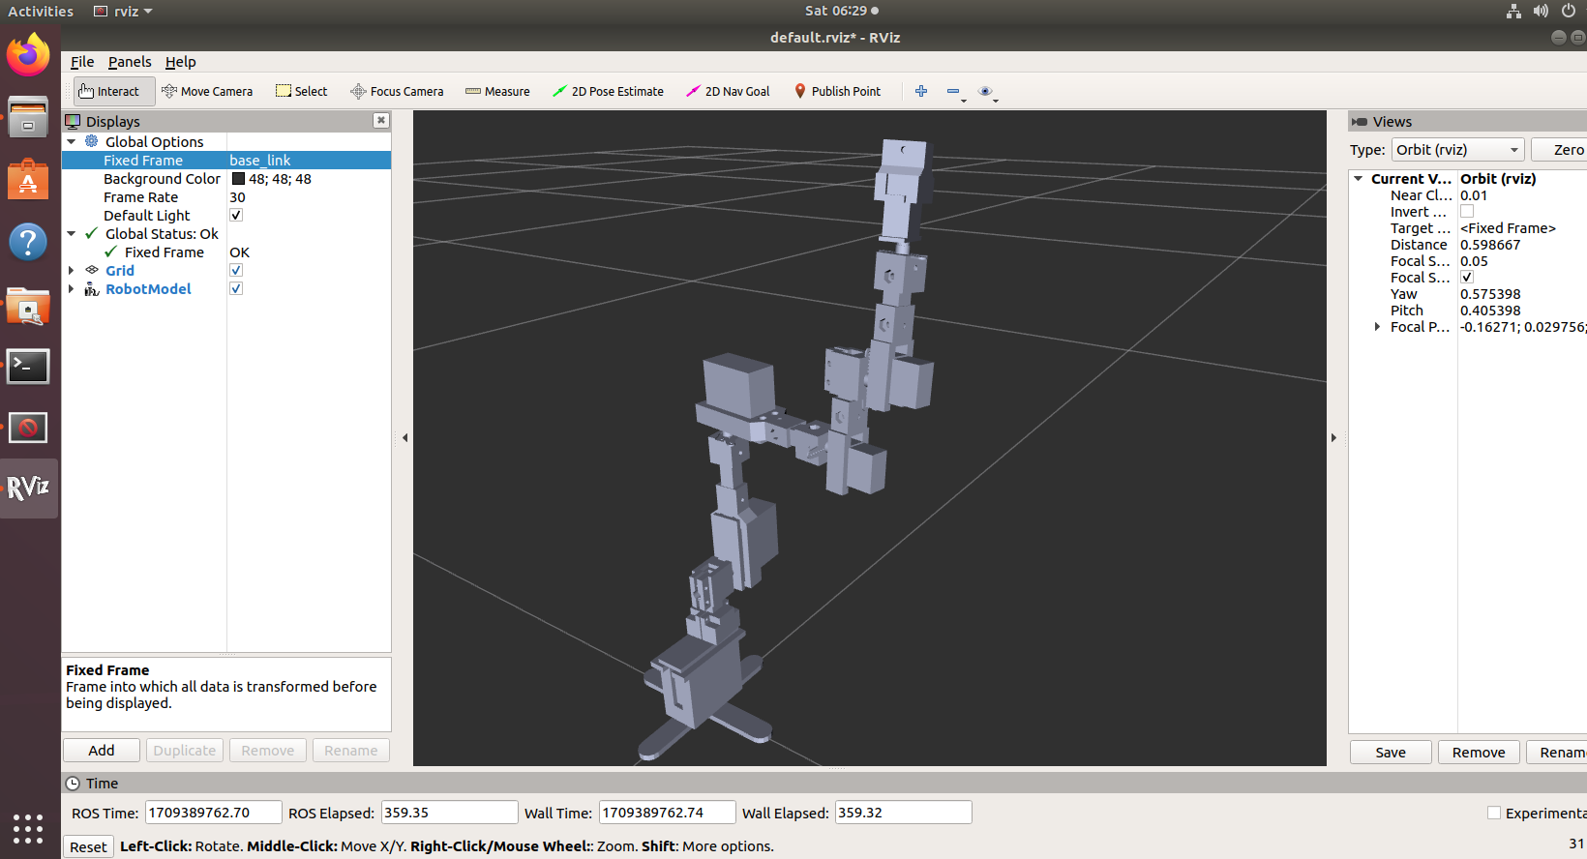Image resolution: width=1587 pixels, height=859 pixels.
Task: Collapse the Global Status tree node
Action: coord(72,233)
